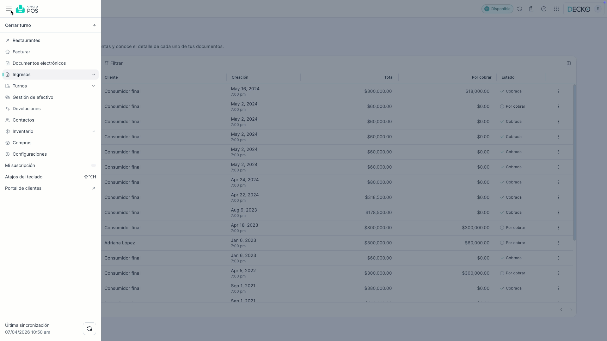Screen dimensions: 607x341
Task: Click the column layout icon above table
Action: coord(569,63)
